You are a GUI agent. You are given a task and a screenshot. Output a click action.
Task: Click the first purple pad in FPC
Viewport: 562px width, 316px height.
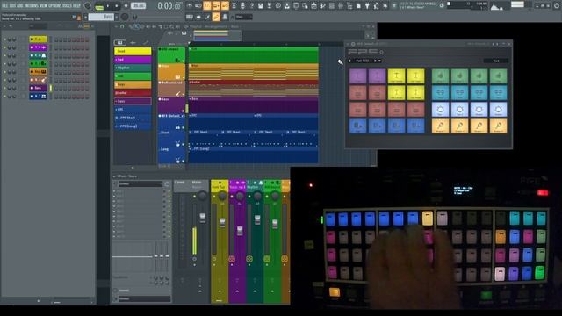(357, 76)
